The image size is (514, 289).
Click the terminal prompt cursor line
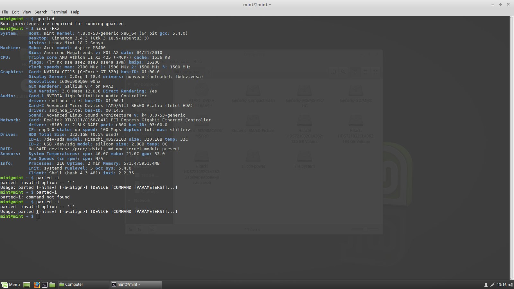38,216
